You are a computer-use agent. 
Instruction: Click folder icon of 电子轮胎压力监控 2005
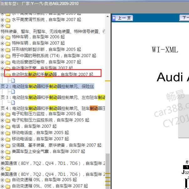pos(8,114)
